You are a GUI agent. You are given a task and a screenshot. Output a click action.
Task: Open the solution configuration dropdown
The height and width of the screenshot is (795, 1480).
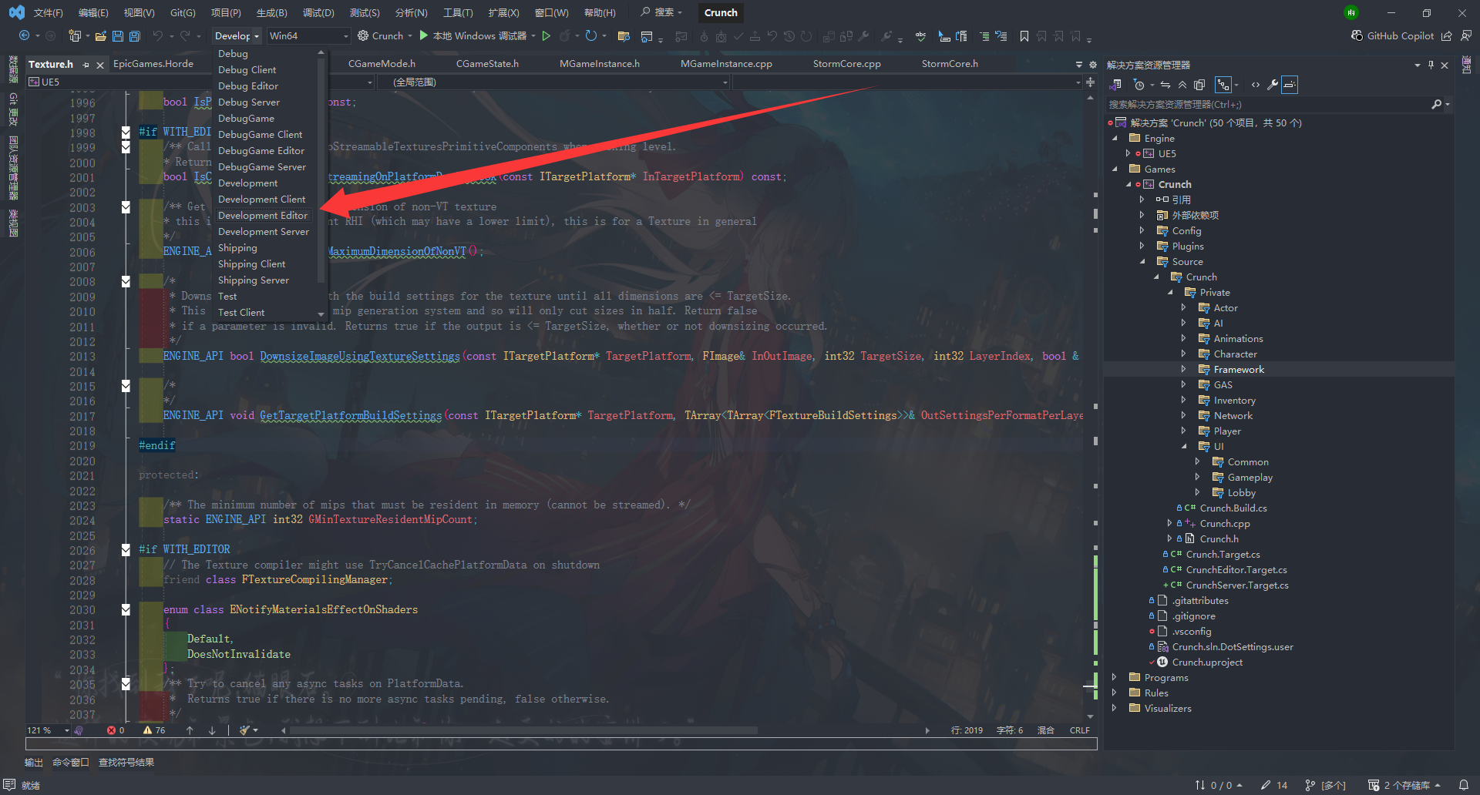point(237,36)
